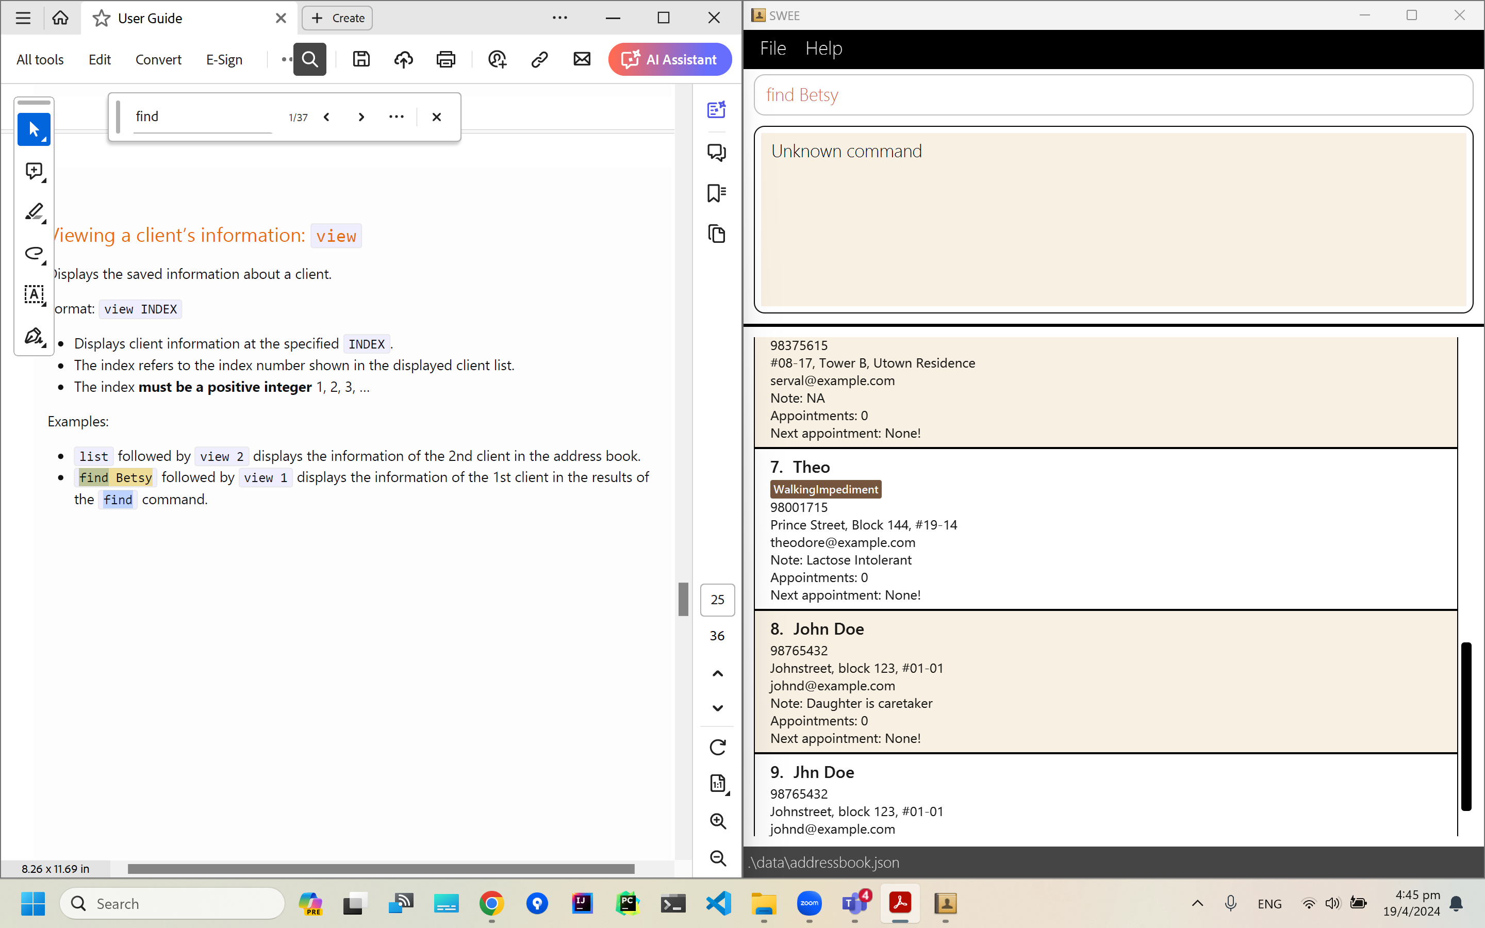Open the SWEE Help menu

(823, 48)
